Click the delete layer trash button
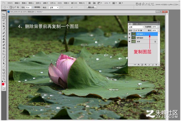Screen dimensions: 181x121 click(x=156, y=65)
